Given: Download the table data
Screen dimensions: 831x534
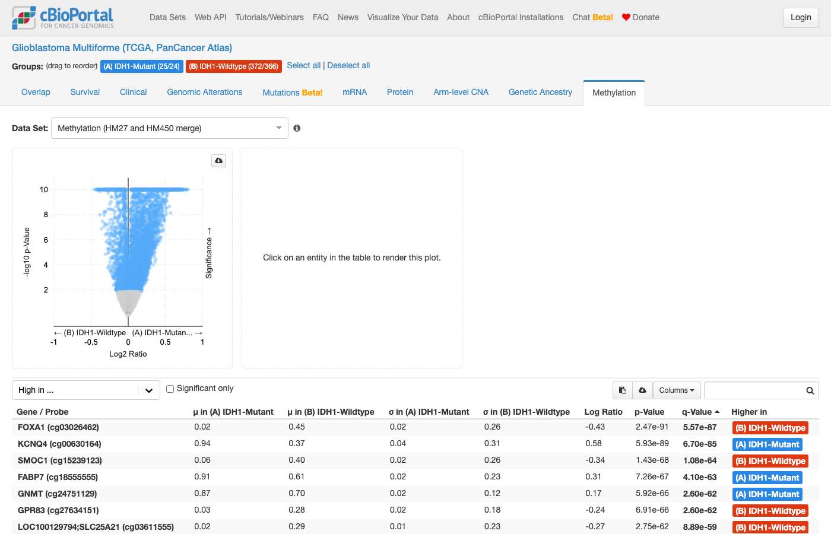Looking at the screenshot, I should (642, 390).
